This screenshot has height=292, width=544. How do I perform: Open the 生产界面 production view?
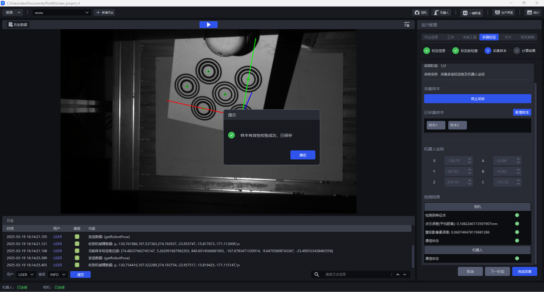(504, 13)
